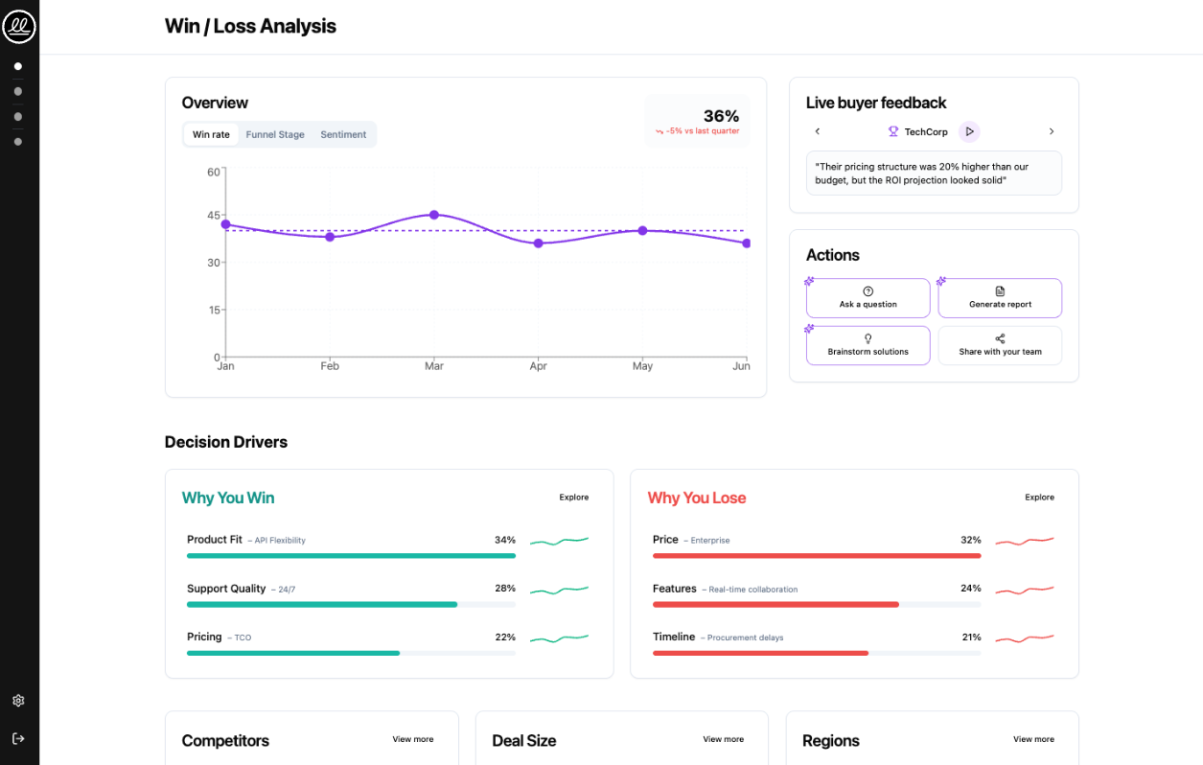Log out using the sidebar exit icon
This screenshot has height=765, width=1203.
tap(18, 738)
